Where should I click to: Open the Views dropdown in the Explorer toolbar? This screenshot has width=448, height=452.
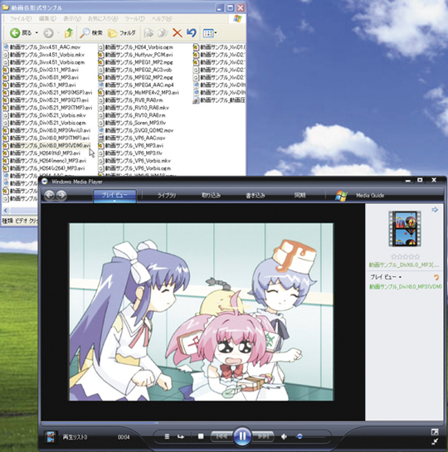coord(210,33)
